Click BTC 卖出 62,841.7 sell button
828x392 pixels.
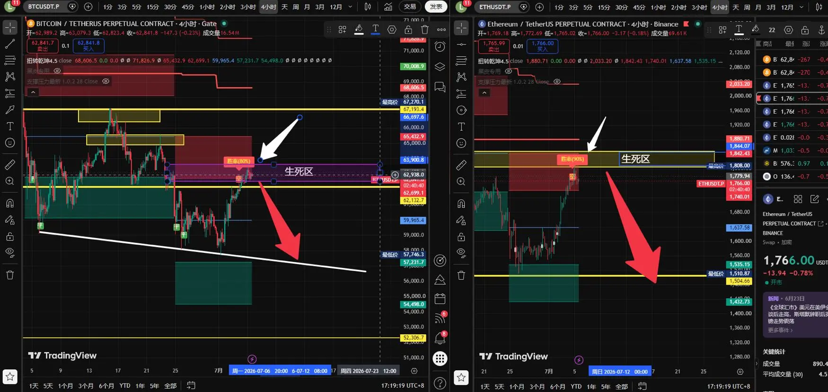[x=43, y=45]
